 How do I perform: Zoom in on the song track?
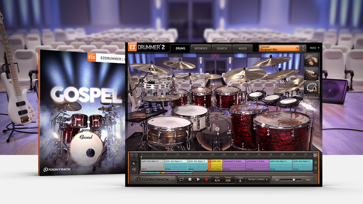(316, 162)
